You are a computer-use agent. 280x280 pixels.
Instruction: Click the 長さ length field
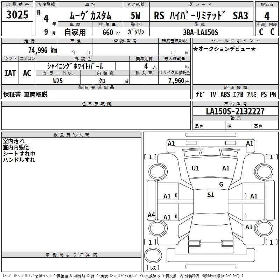click(209, 125)
